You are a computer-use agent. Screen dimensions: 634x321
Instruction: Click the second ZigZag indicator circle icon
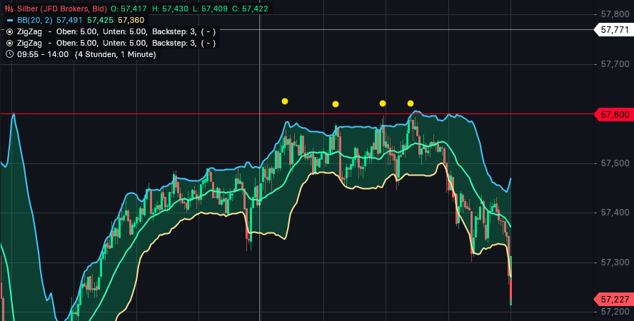click(9, 43)
